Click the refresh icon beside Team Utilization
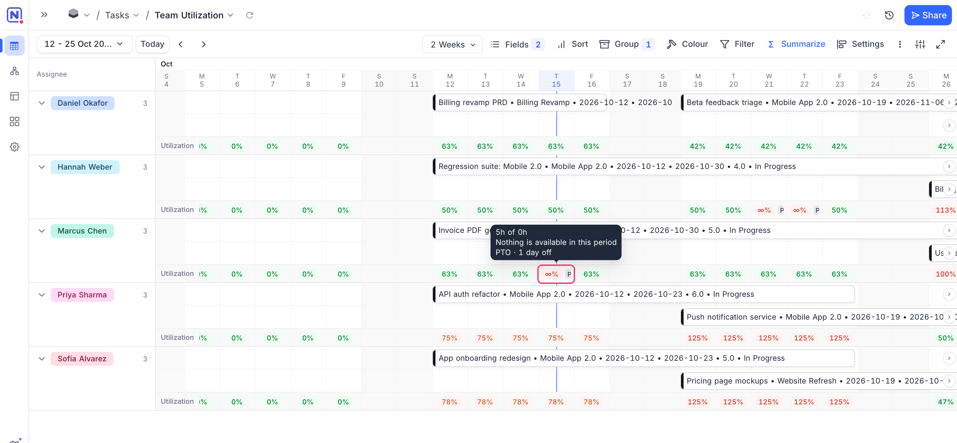The width and height of the screenshot is (957, 443). 250,15
